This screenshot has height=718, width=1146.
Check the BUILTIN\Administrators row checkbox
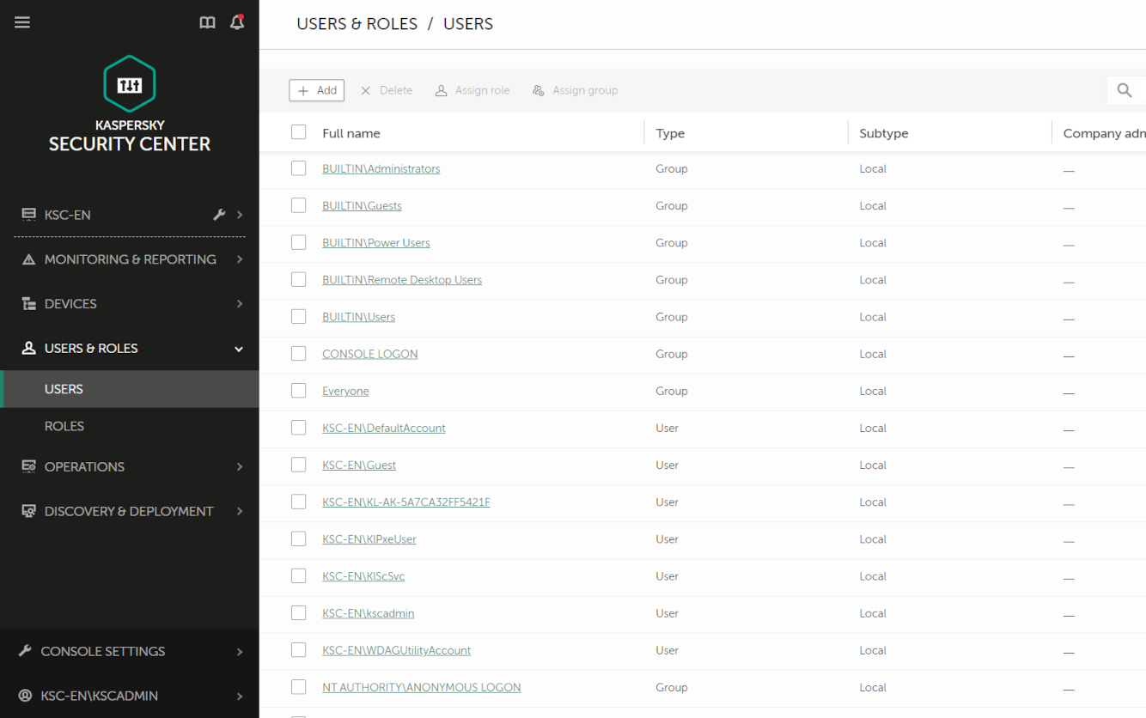coord(298,168)
